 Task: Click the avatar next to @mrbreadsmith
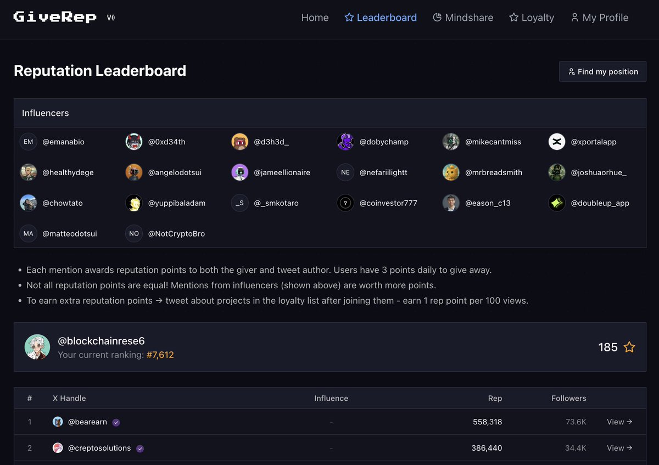[451, 172]
